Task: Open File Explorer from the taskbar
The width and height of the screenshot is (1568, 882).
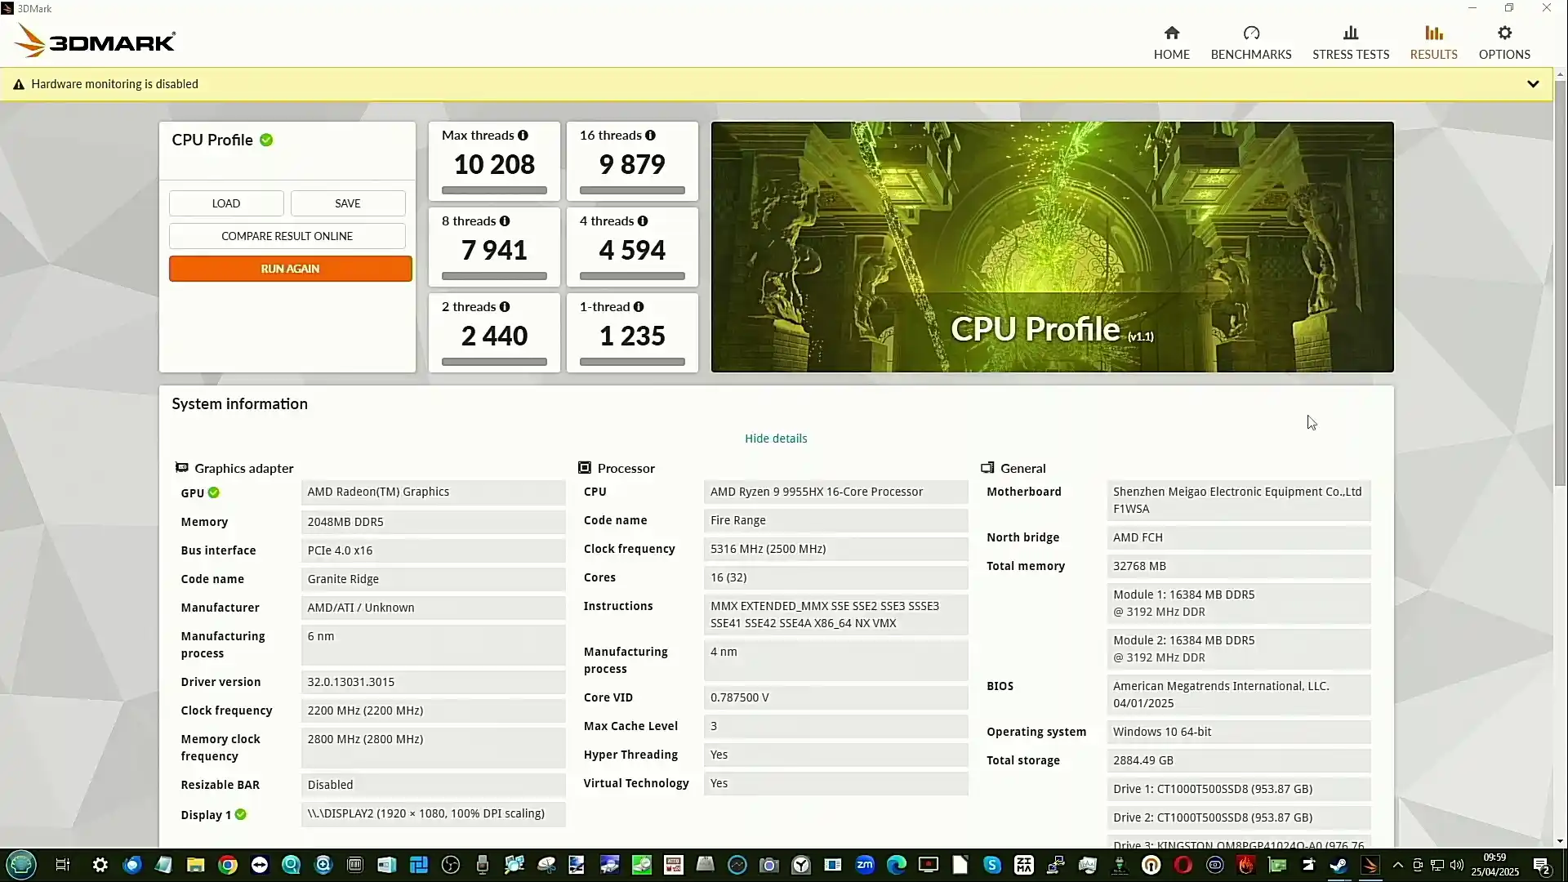Action: coord(195,865)
